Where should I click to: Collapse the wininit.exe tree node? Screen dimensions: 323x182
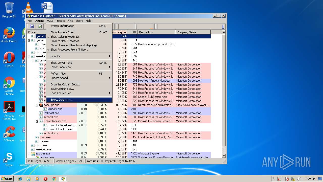29,57
